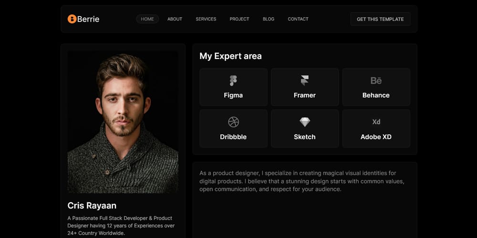Viewport: 477px width, 238px height.
Task: Click the Dribbble basketball icon
Action: point(233,122)
